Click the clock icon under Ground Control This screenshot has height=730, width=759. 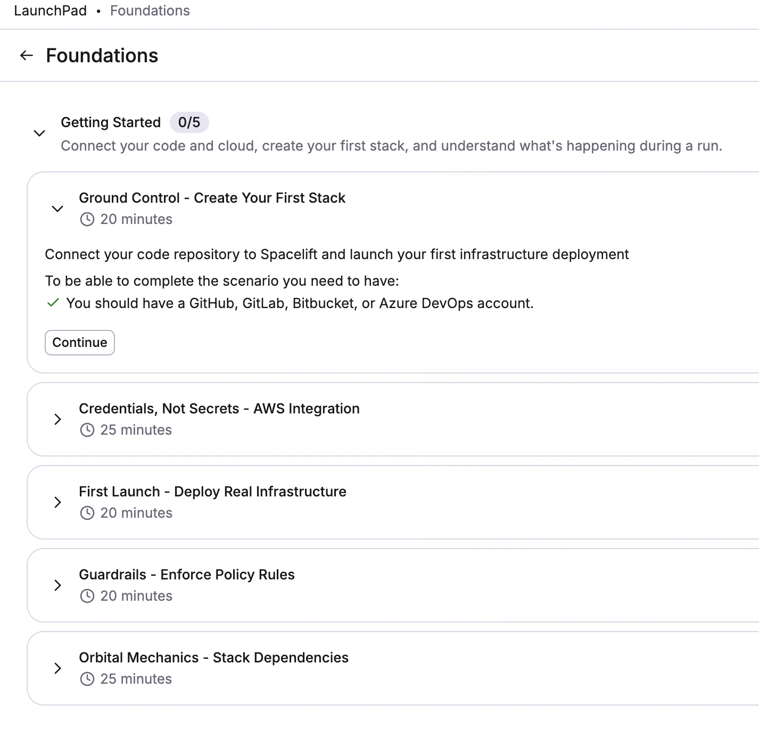[x=87, y=219]
